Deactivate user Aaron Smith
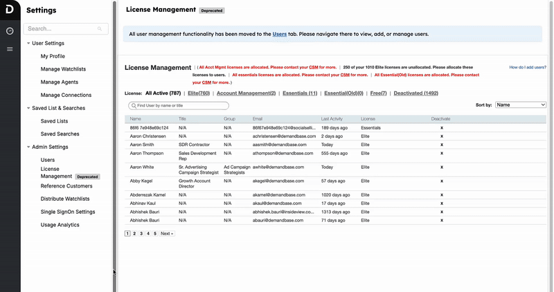554x292 pixels. (x=442, y=145)
